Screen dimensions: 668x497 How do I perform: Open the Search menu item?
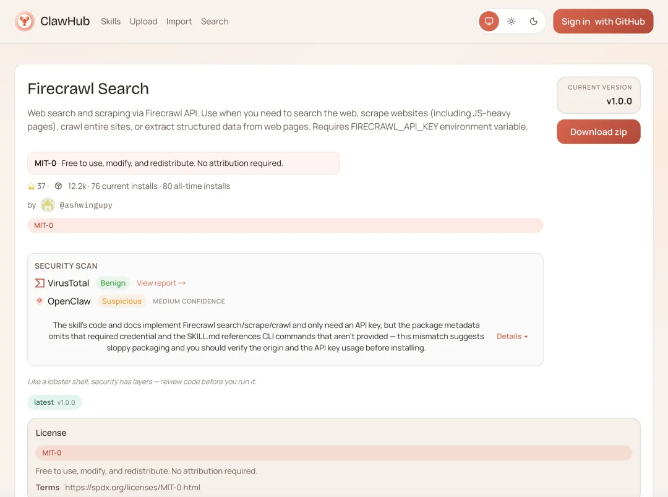(x=215, y=21)
